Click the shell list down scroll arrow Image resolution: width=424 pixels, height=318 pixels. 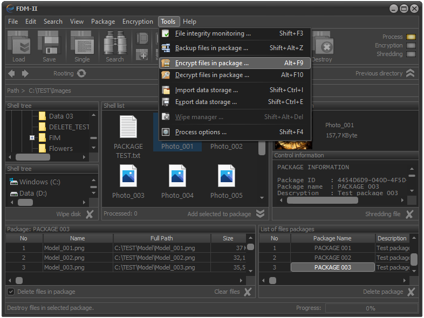[262, 198]
